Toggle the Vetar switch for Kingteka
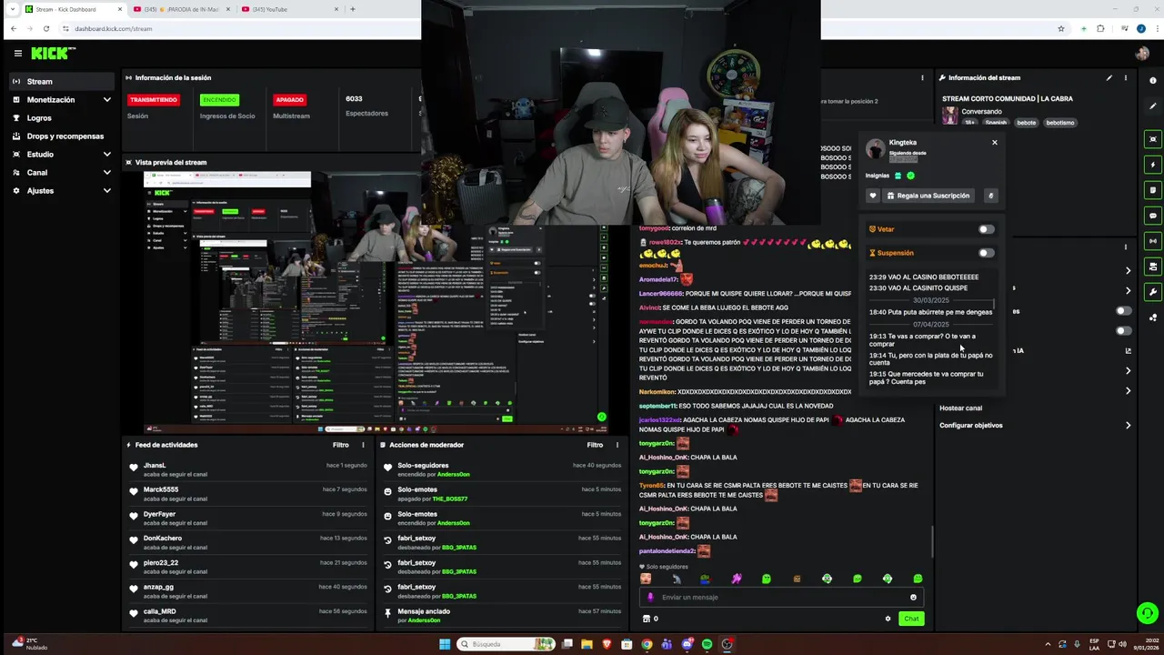The width and height of the screenshot is (1164, 655). click(x=986, y=229)
